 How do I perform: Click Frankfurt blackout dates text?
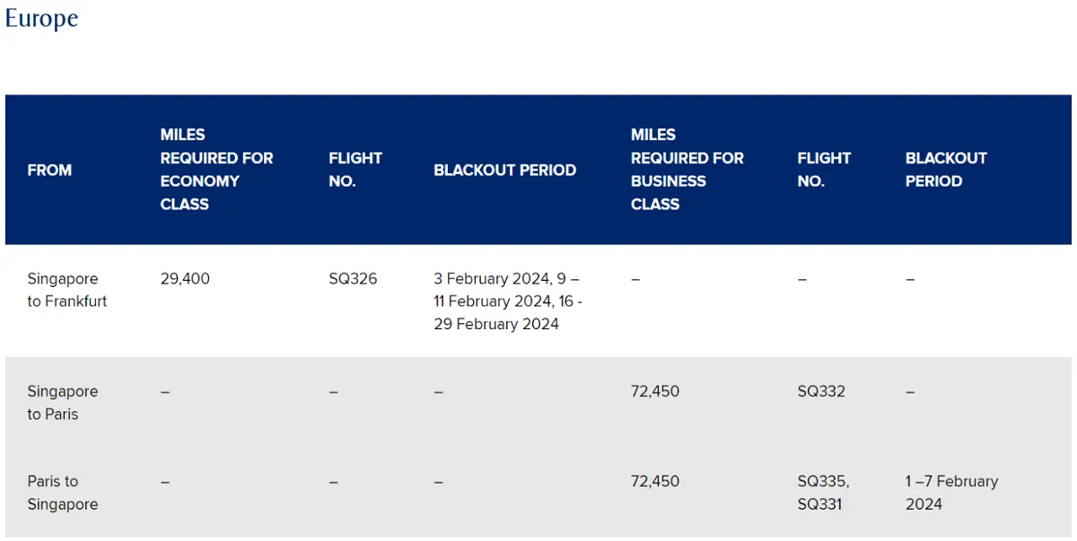tap(508, 301)
